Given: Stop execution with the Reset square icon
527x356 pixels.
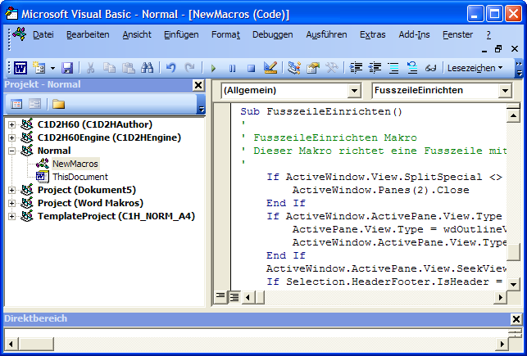Looking at the screenshot, I should pos(251,68).
